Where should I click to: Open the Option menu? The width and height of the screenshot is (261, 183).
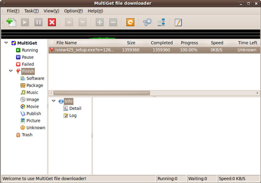tap(73, 11)
